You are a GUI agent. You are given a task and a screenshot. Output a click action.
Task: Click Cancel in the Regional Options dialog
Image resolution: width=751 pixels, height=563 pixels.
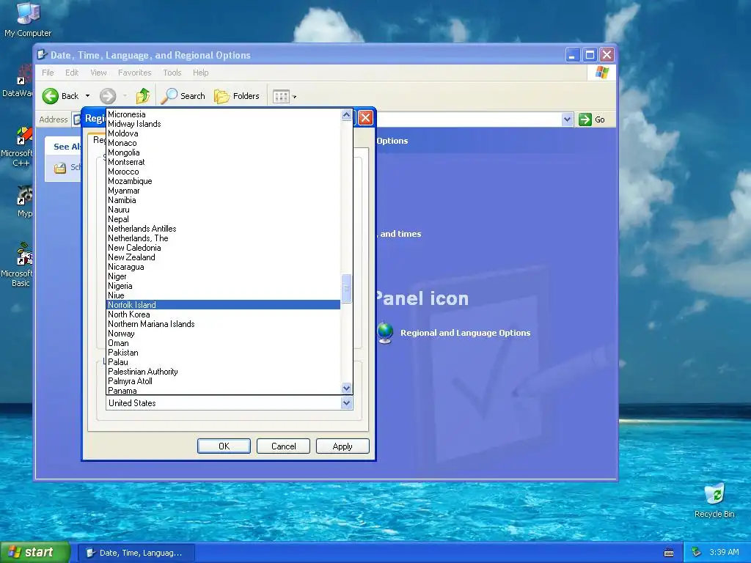click(283, 446)
